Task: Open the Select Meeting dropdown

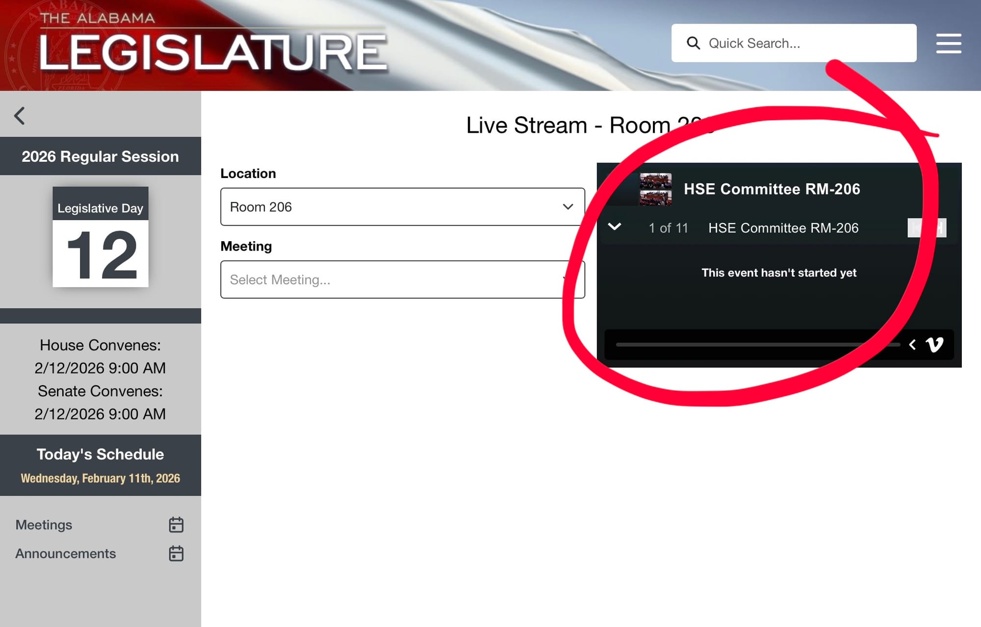Action: click(x=402, y=279)
